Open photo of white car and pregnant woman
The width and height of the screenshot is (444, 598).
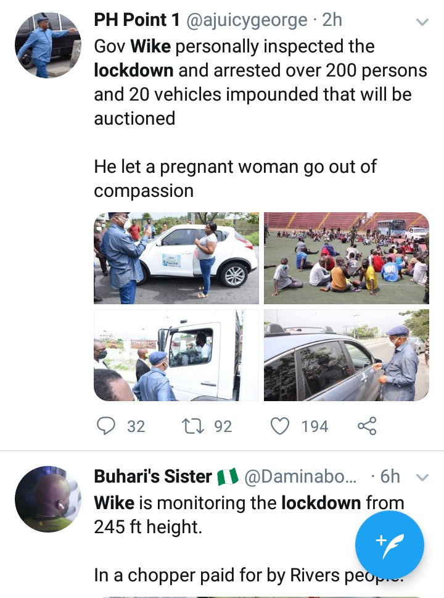pyautogui.click(x=176, y=258)
